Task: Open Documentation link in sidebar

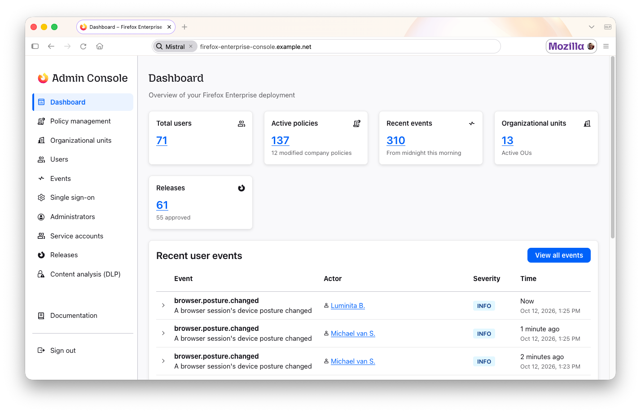Action: point(83,316)
